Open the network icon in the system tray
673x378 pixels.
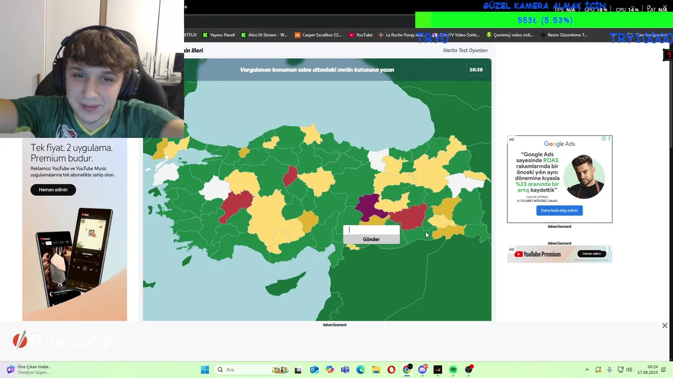click(620, 370)
